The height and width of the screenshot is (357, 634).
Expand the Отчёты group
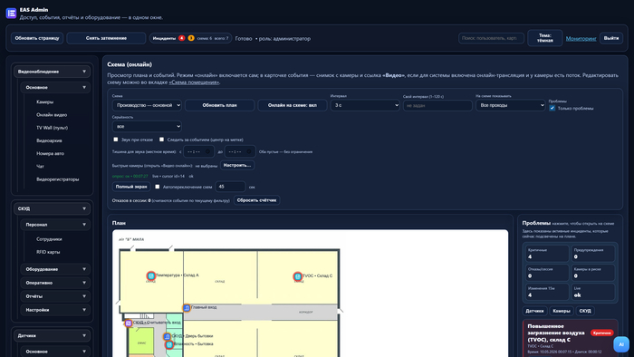coord(55,296)
